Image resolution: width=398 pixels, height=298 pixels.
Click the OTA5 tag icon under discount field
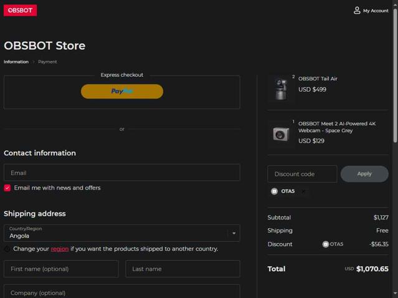pyautogui.click(x=274, y=191)
